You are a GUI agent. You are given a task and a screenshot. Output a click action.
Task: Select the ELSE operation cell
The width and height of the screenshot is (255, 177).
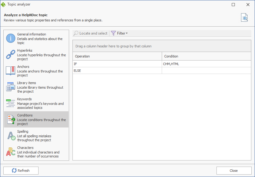(x=117, y=71)
